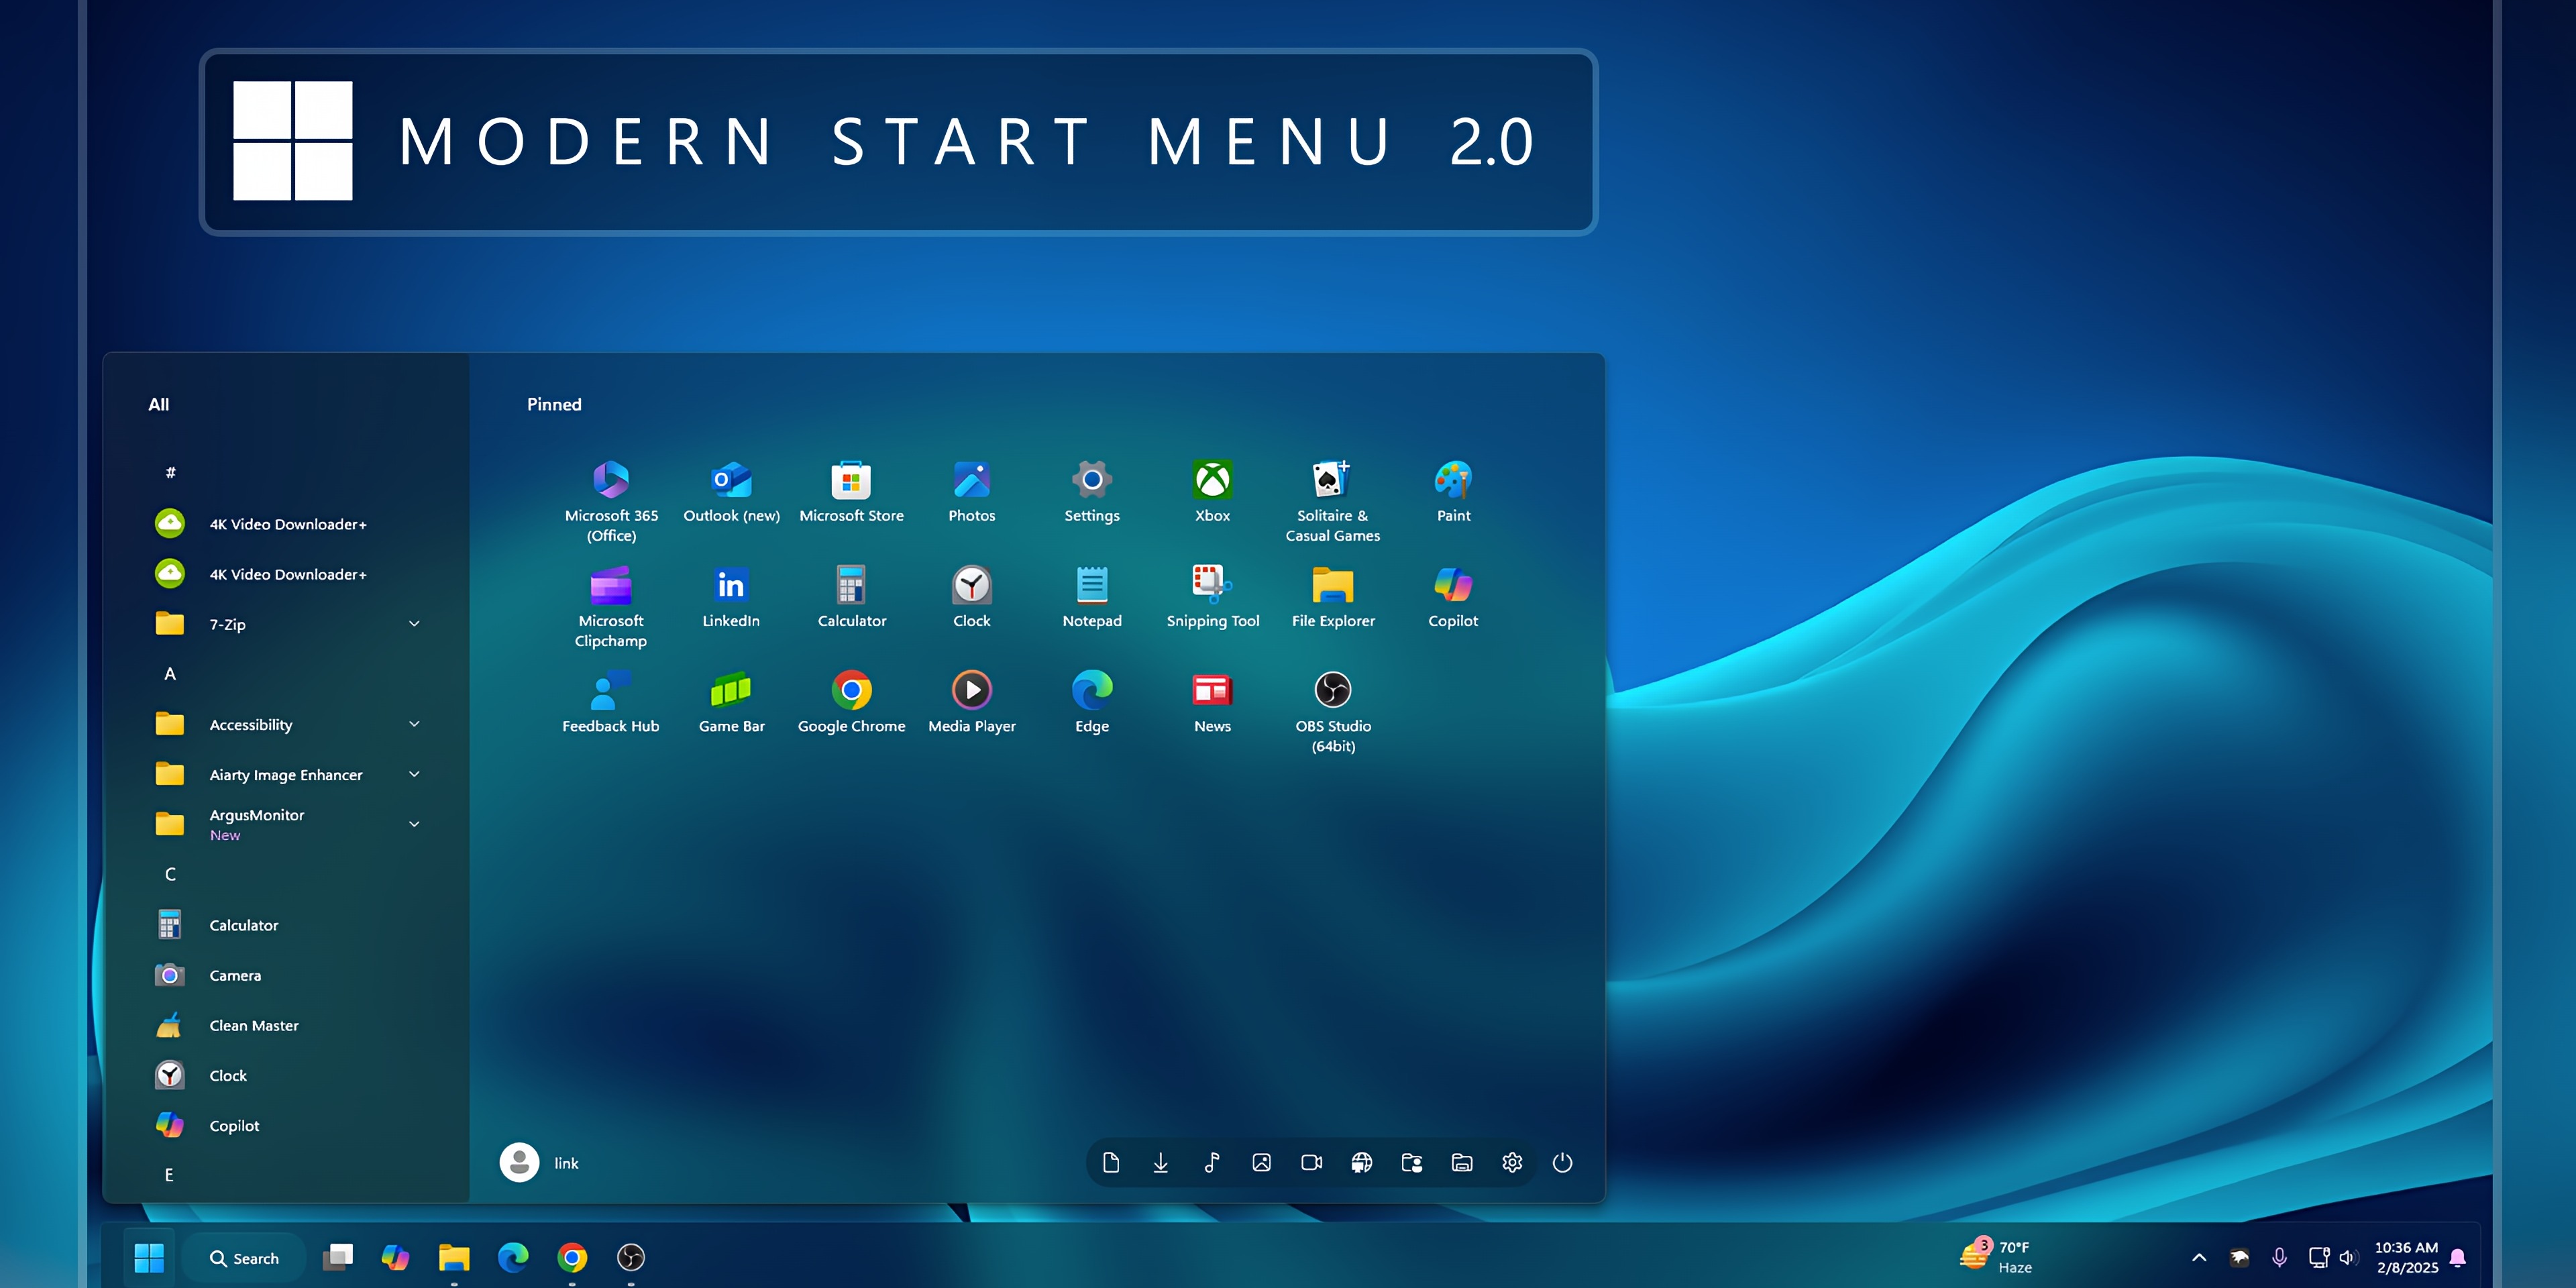Image resolution: width=2576 pixels, height=1288 pixels.
Task: Open Settings gear in start menu footer
Action: coord(1512,1163)
